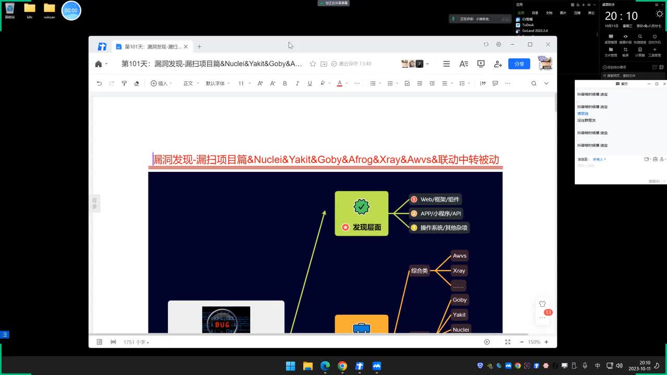
Task: Select the format painter icon
Action: click(x=124, y=83)
